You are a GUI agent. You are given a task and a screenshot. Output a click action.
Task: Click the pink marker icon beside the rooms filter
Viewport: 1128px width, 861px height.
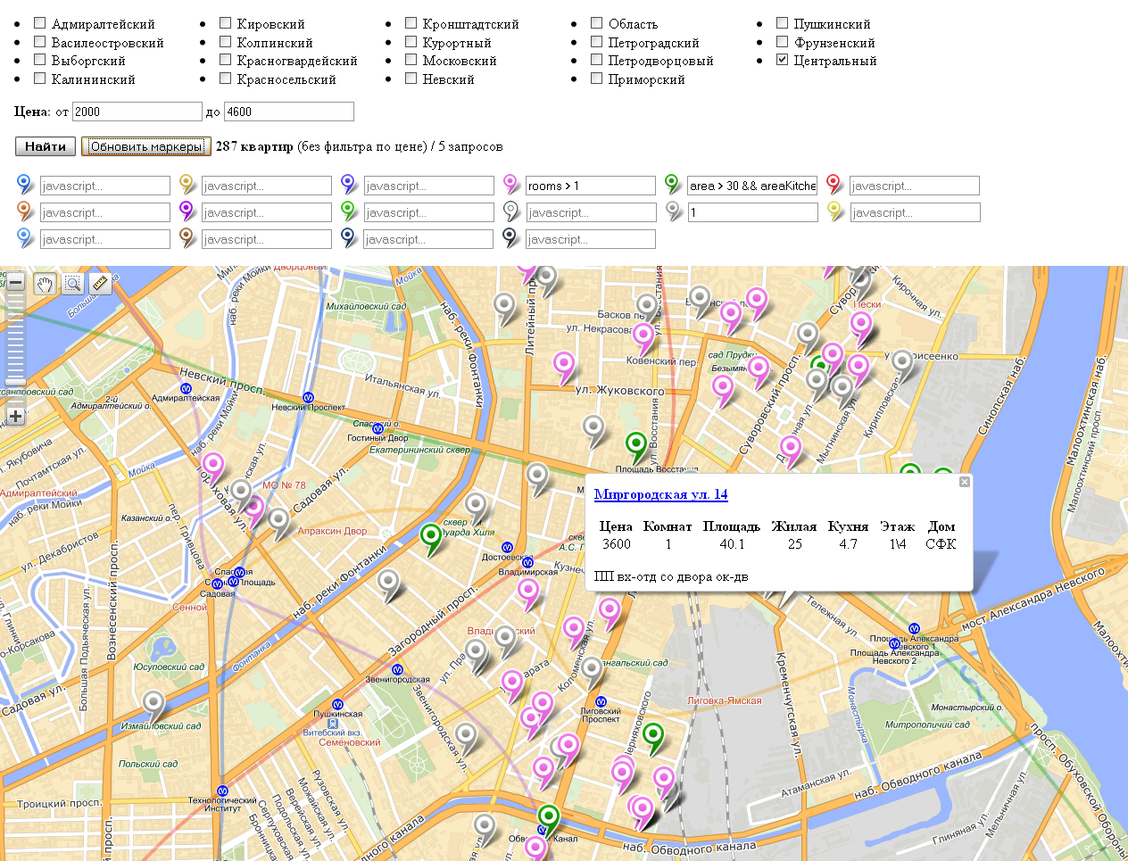tap(510, 185)
